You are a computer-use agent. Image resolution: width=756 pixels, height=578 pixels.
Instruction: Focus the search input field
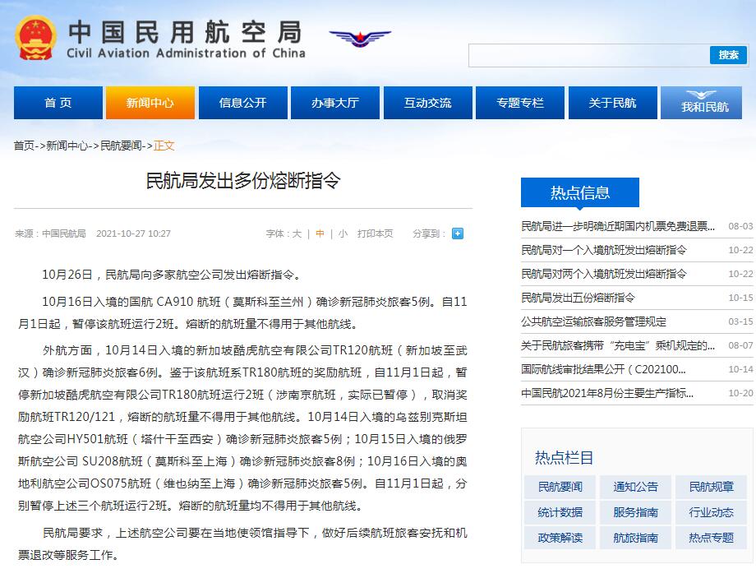pos(588,55)
